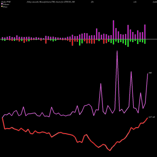
Task: Click the 0M volume value label
Action: 150,73
